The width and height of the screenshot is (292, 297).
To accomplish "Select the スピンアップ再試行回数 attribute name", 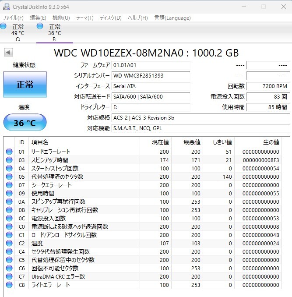I will tap(59, 202).
